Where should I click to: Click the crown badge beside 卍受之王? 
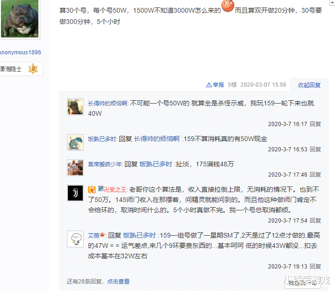(92, 189)
